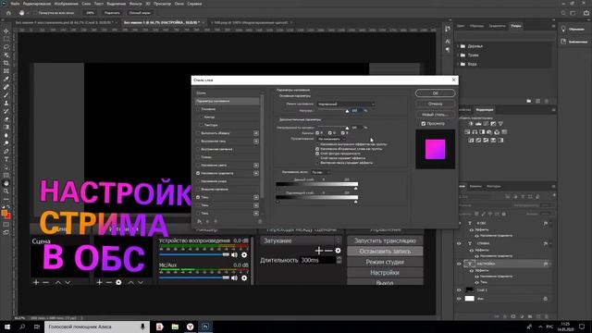Viewport: 592px width, 333px height.
Task: Click create new layer icon in Layers panel
Action: 538,316
